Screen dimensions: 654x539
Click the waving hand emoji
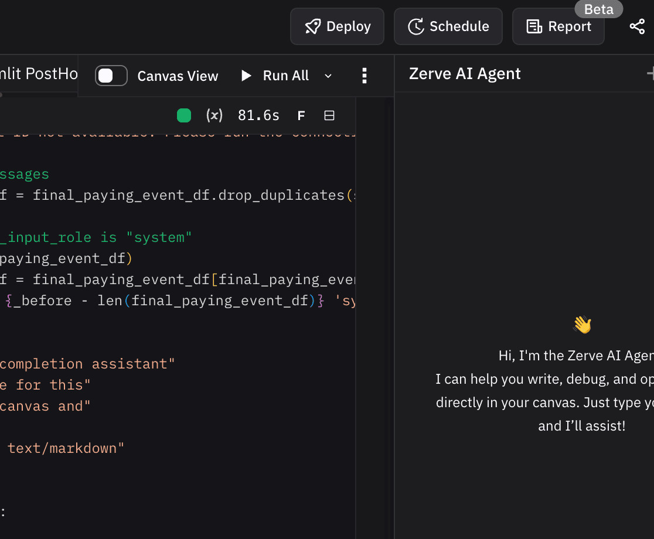[x=583, y=325]
